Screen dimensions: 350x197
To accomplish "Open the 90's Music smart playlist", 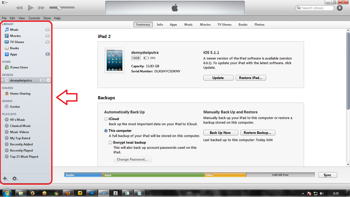I will [x=17, y=120].
